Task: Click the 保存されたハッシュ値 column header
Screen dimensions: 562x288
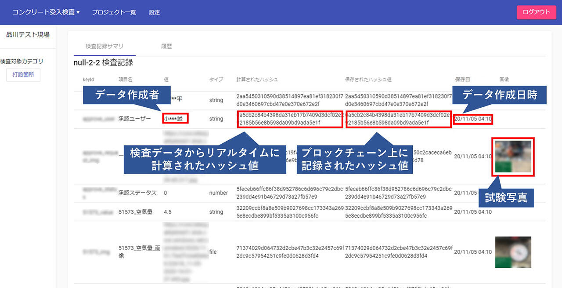Action: 368,80
